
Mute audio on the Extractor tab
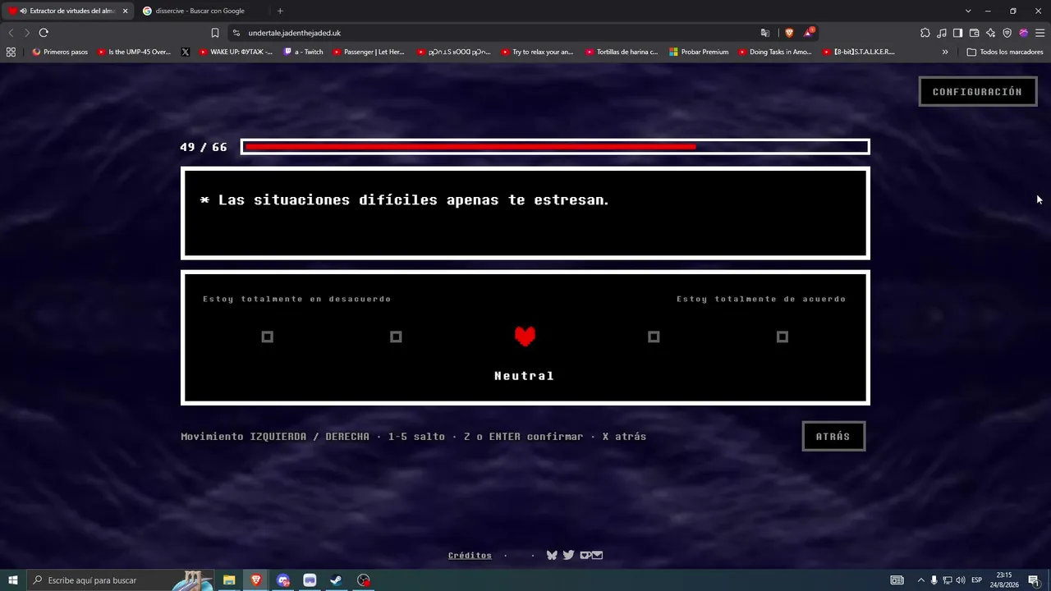[x=22, y=11]
